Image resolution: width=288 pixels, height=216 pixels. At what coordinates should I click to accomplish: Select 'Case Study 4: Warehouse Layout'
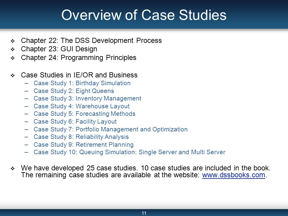coord(81,106)
